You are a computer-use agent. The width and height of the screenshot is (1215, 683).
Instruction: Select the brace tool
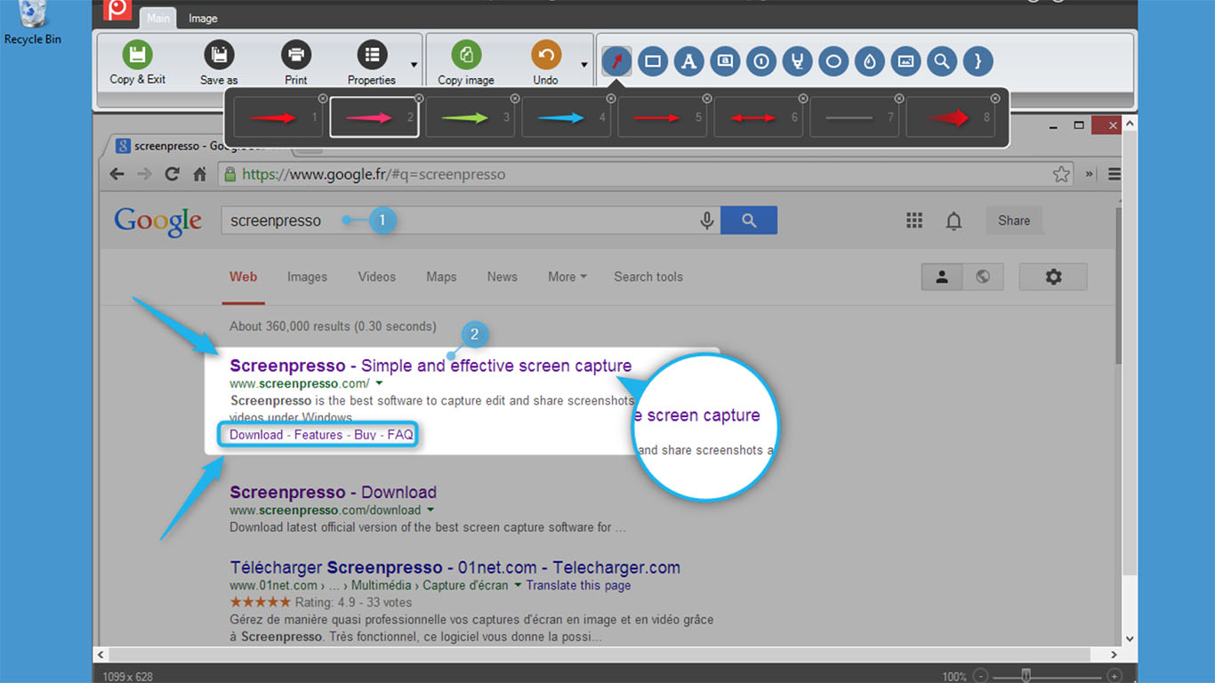pos(978,61)
